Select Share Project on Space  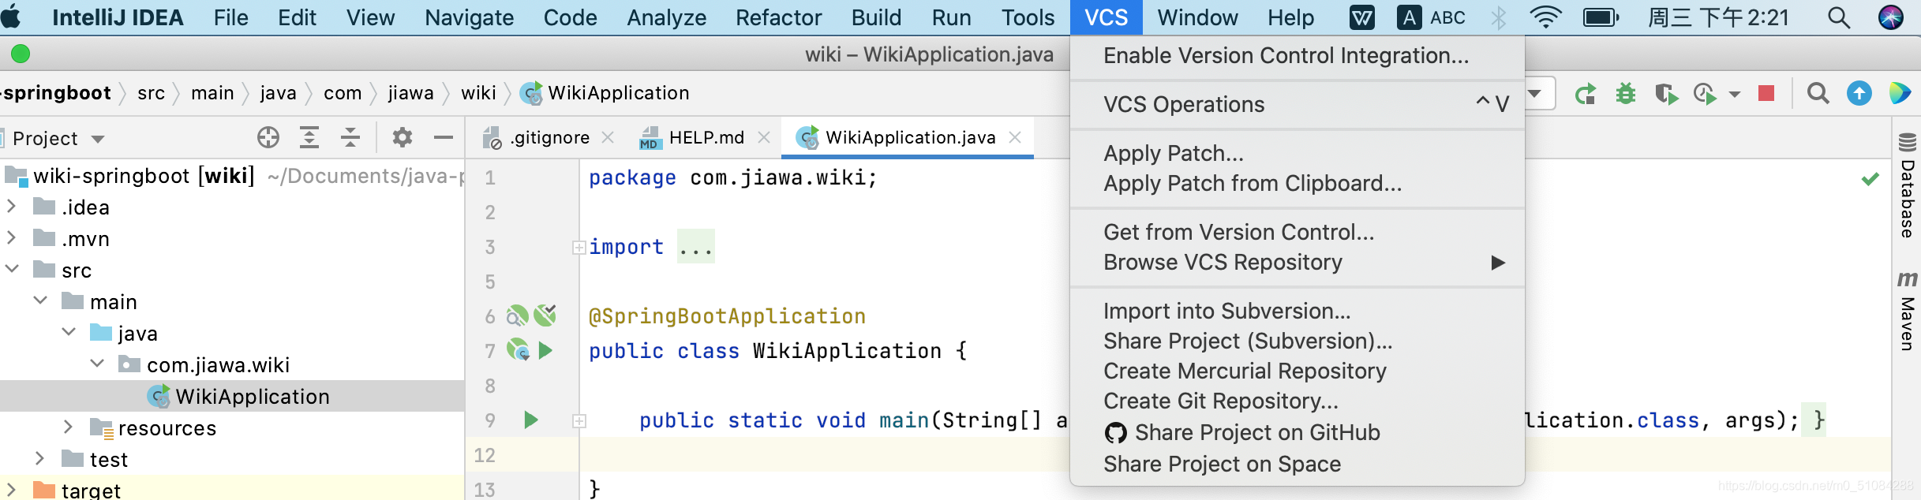pos(1297,465)
